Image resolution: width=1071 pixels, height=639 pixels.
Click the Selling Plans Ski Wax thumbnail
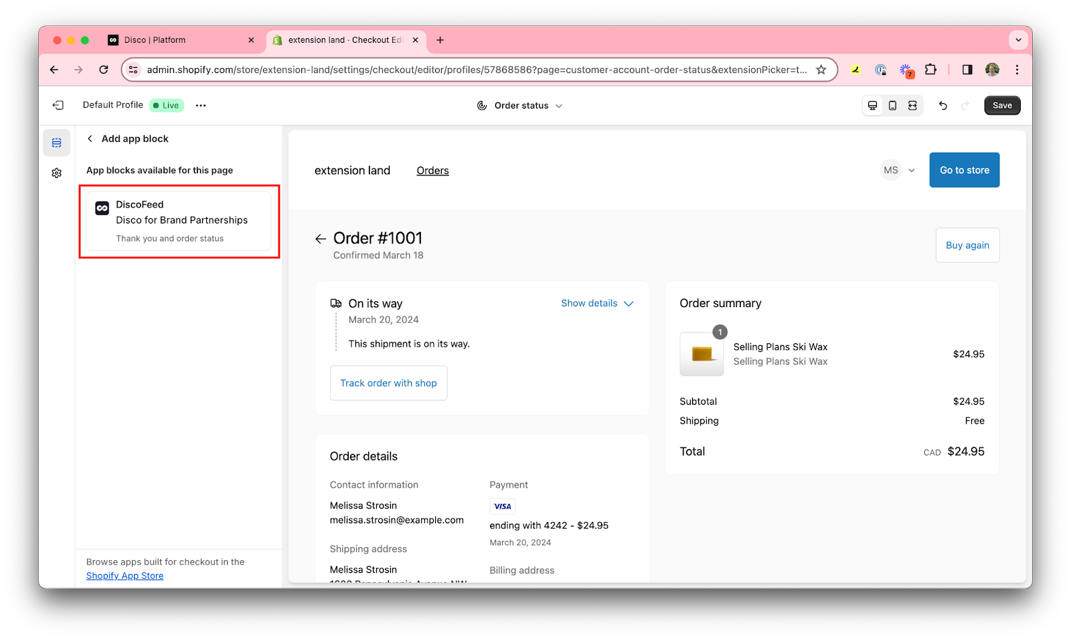702,354
